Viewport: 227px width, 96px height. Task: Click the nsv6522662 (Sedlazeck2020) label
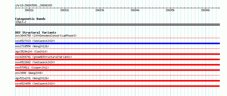35,62
